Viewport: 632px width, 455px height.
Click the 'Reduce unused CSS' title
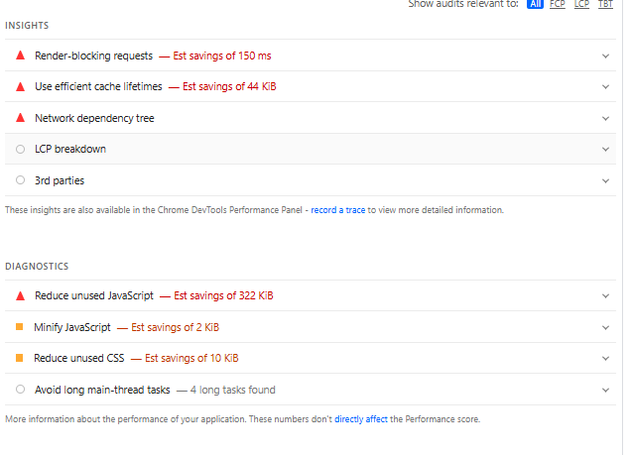(79, 358)
